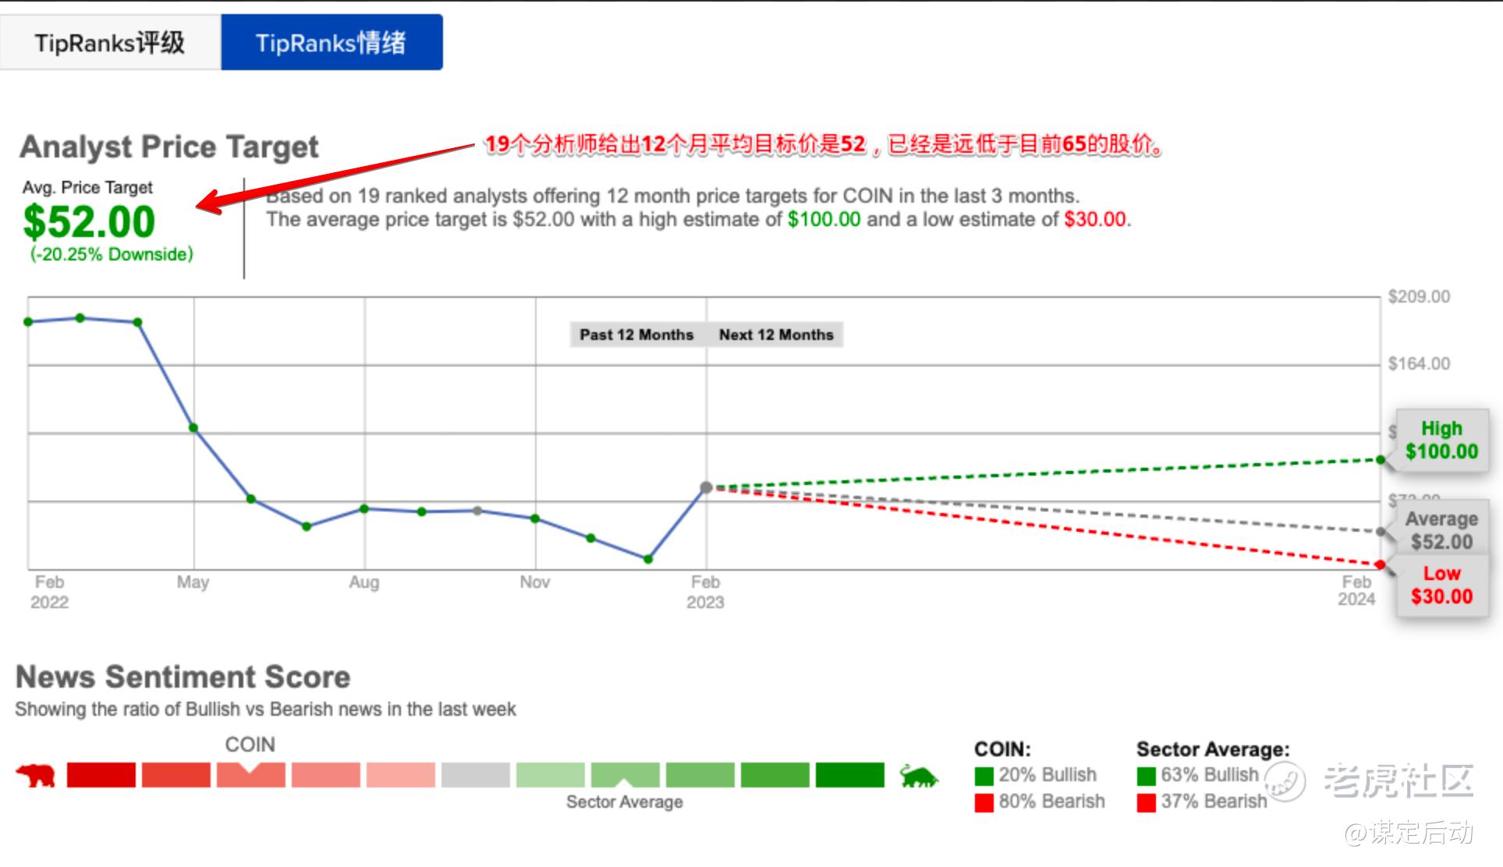Image resolution: width=1503 pixels, height=867 pixels.
Task: Click the darkest red sentiment bar segment
Action: click(x=101, y=775)
